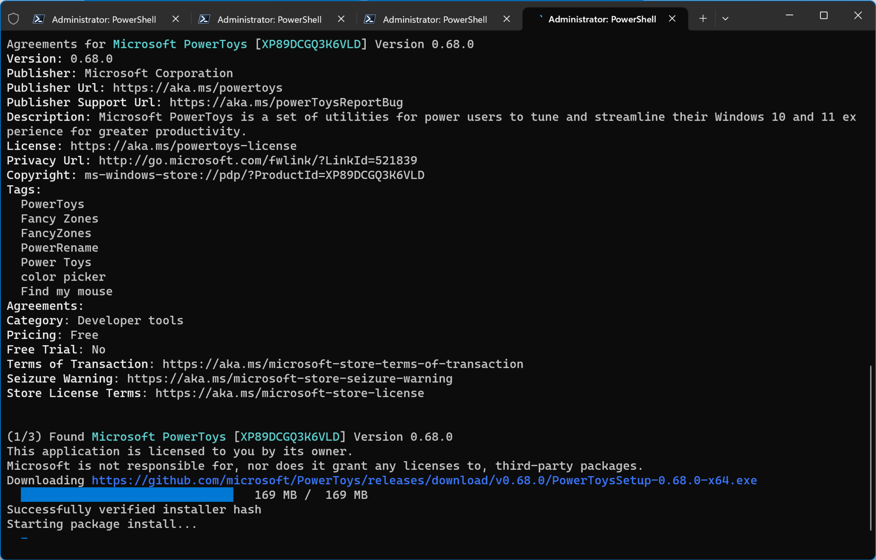Click the PowerShell icon on the first tab
The image size is (876, 560).
click(x=39, y=18)
